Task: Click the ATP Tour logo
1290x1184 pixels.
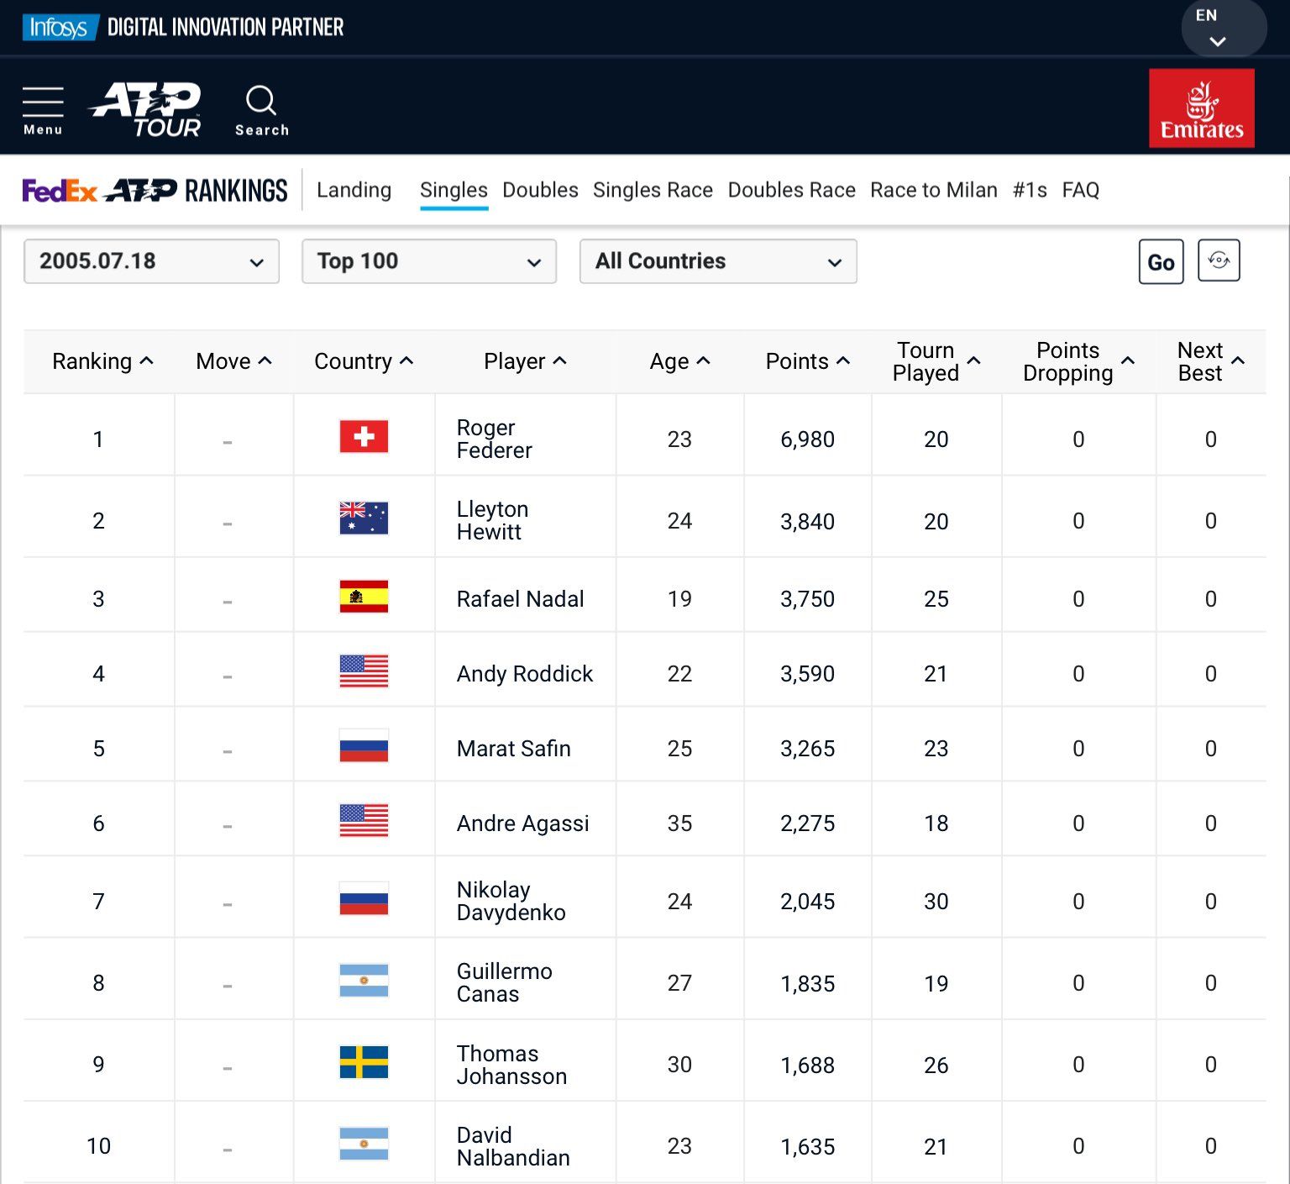Action: [146, 109]
